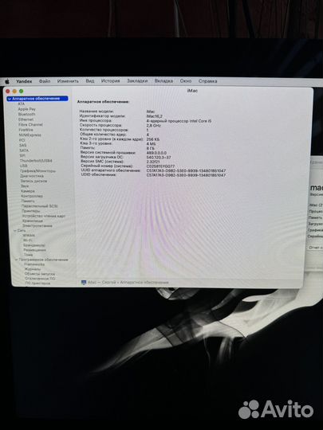
Task: Click the processor speed value 2,8 GHz
Action: pyautogui.click(x=154, y=126)
